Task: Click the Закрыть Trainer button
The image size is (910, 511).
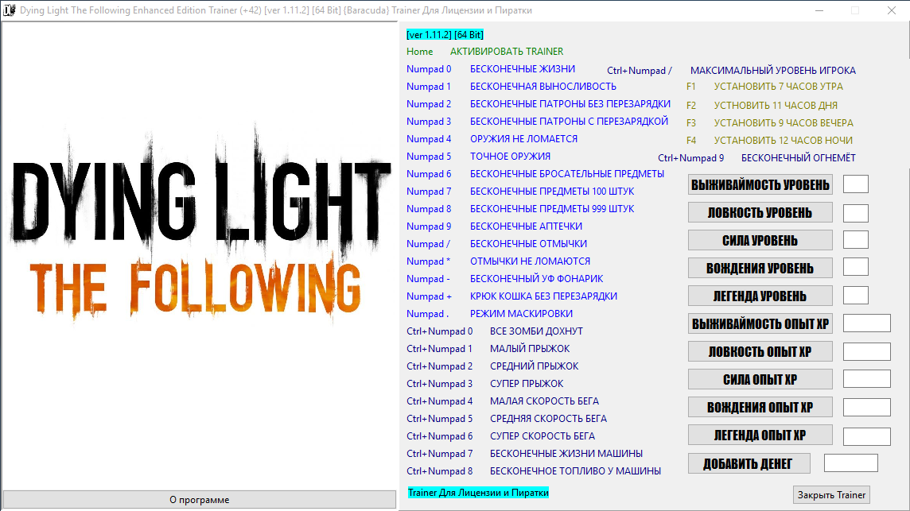Action: [832, 495]
